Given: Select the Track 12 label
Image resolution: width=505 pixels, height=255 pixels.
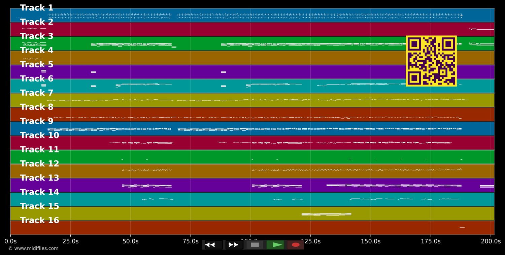Looking at the screenshot, I should 40,163.
